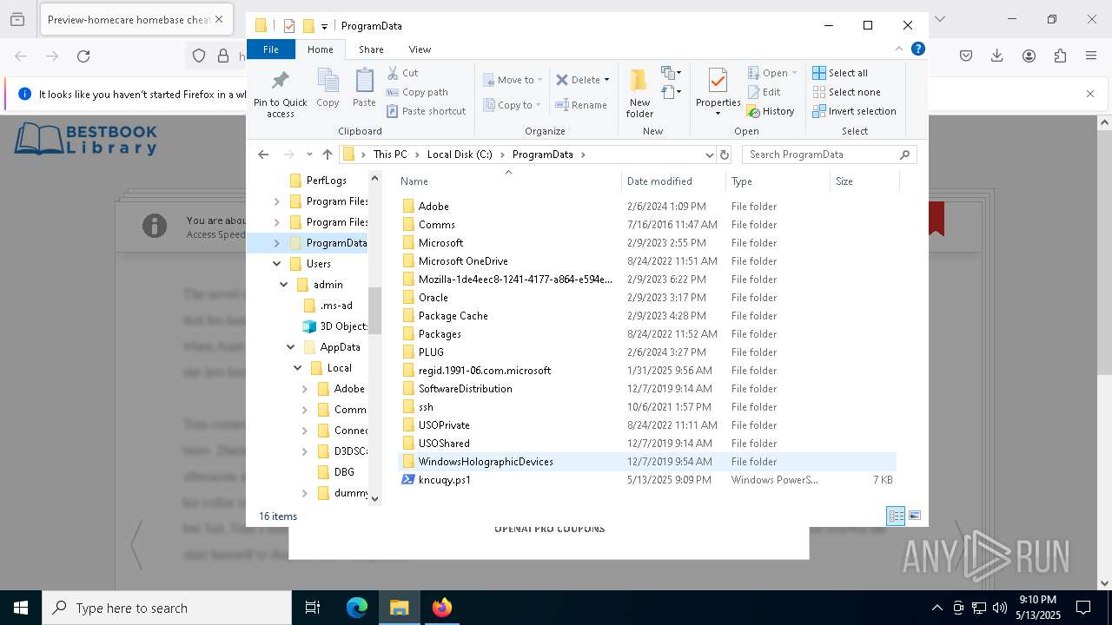Click the Windows Start button

20,608
